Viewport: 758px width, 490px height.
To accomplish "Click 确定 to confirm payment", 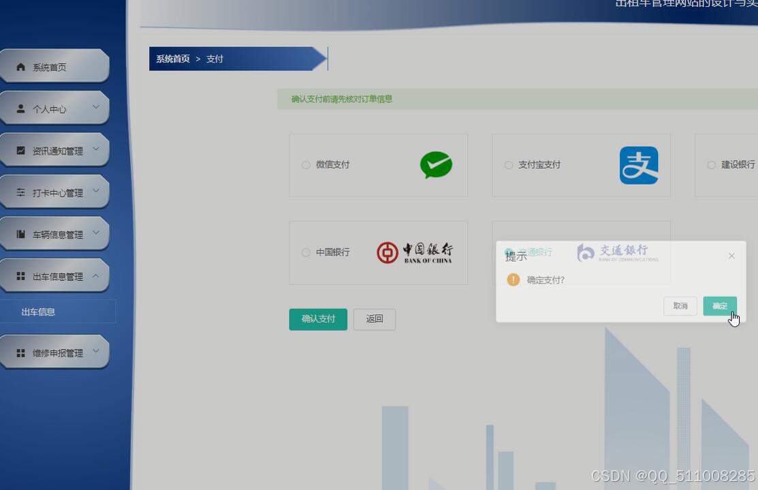I will click(x=719, y=306).
